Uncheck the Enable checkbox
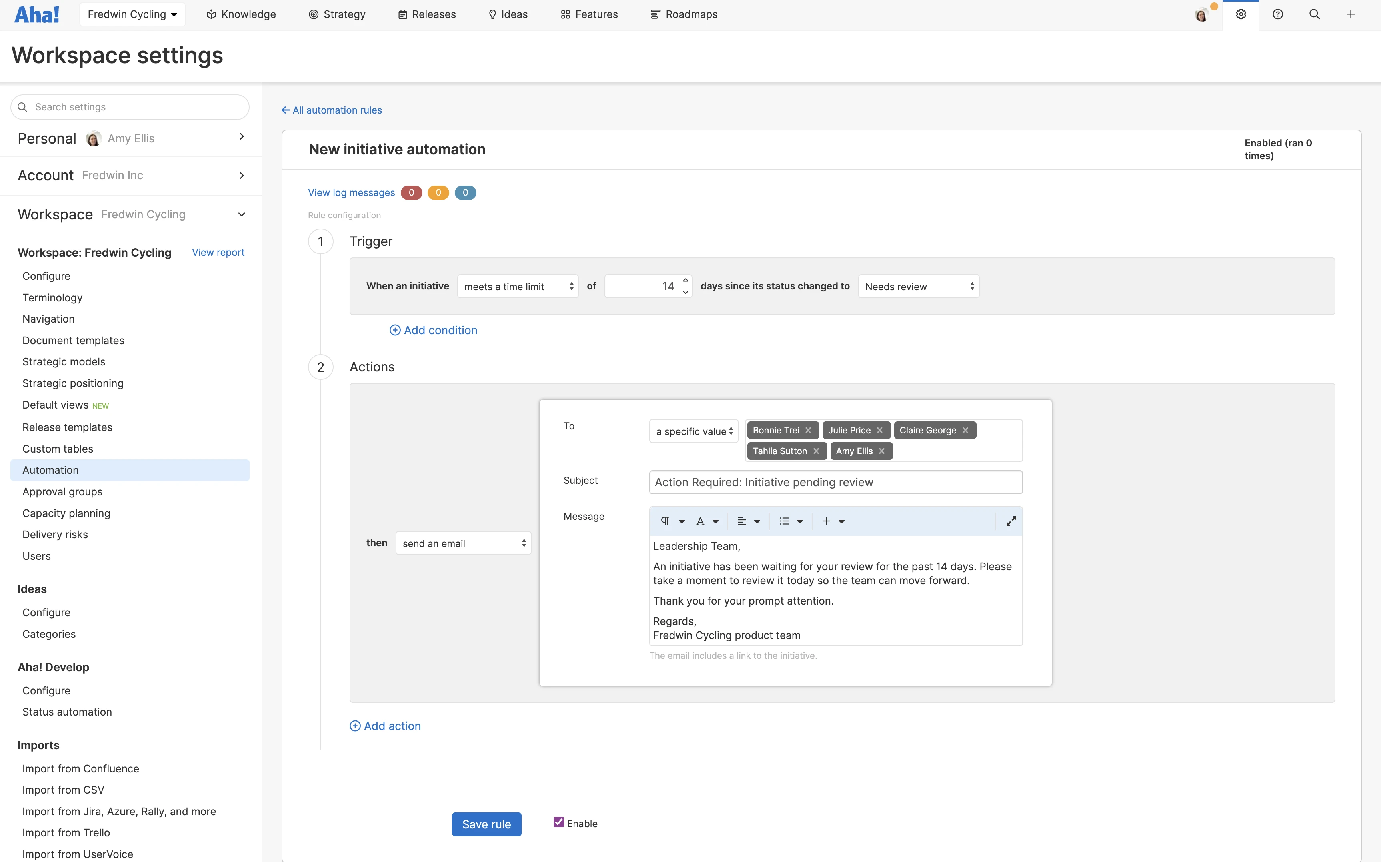The height and width of the screenshot is (862, 1381). [x=558, y=822]
